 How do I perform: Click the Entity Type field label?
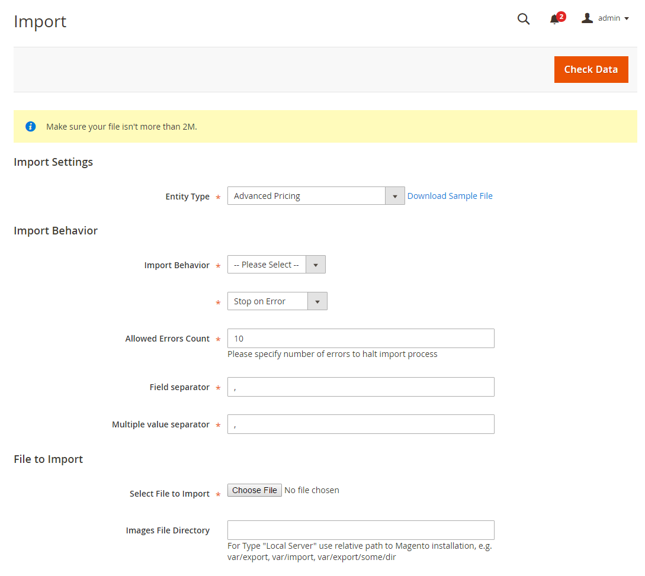coord(187,197)
